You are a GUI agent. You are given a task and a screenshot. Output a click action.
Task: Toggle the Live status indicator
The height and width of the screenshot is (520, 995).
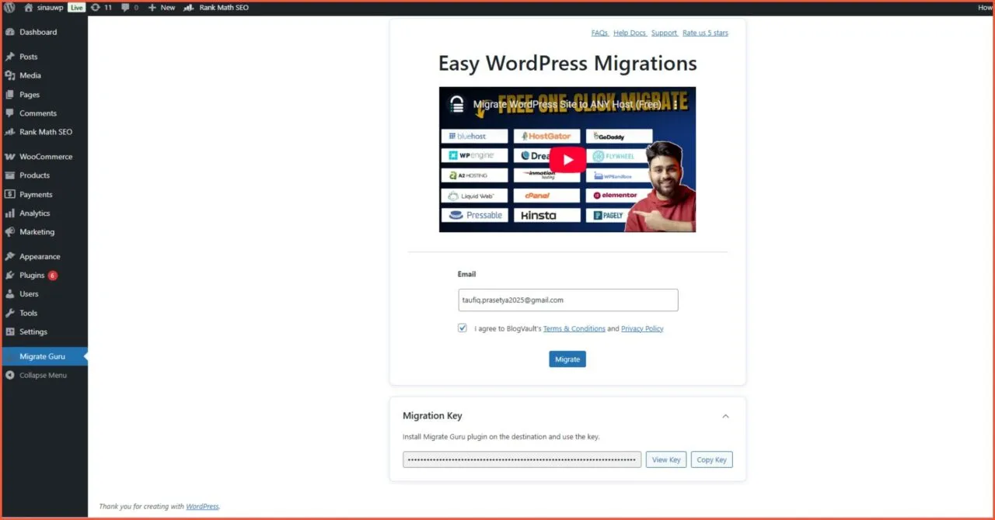pyautogui.click(x=75, y=7)
